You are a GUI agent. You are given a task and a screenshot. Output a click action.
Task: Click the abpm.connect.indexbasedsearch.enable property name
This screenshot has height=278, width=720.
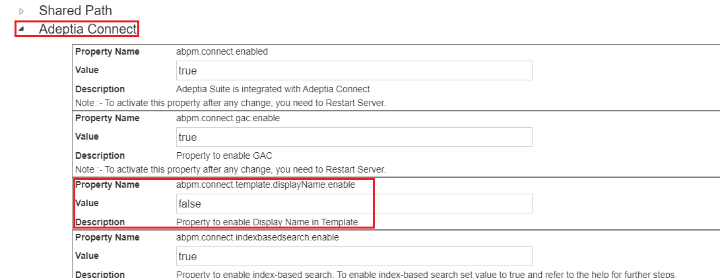tap(257, 237)
